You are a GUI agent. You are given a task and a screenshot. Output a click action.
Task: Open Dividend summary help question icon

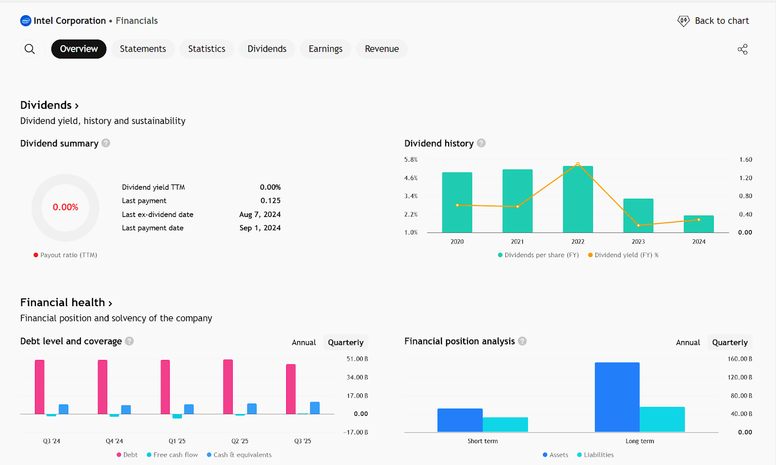tap(106, 143)
